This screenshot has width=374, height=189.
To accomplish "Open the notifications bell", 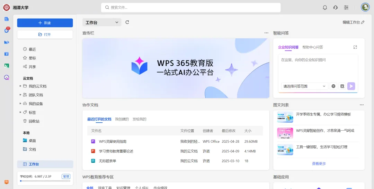I will (x=325, y=8).
